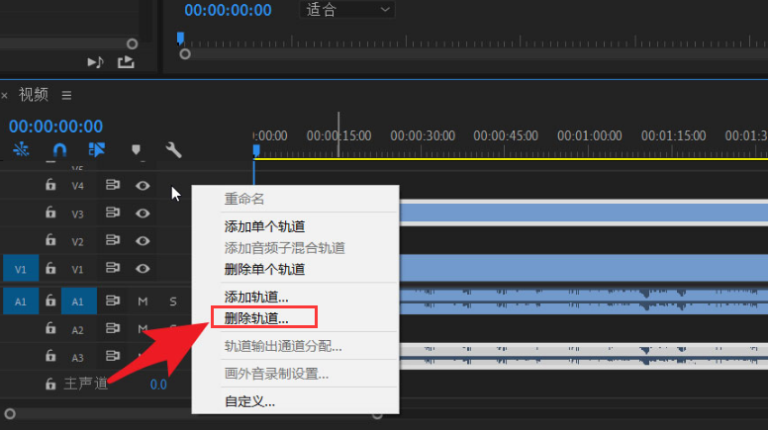Toggle sync lock for V3

coord(113,213)
